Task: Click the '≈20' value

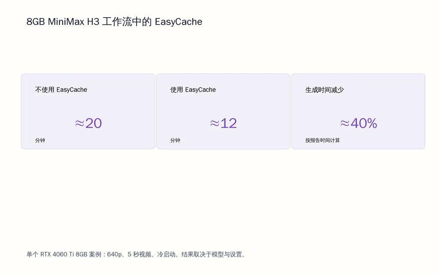Action: tap(89, 123)
